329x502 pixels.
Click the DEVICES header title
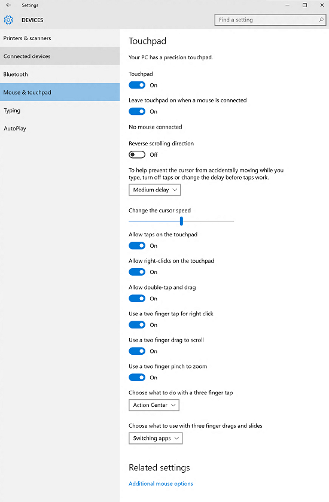coord(32,20)
